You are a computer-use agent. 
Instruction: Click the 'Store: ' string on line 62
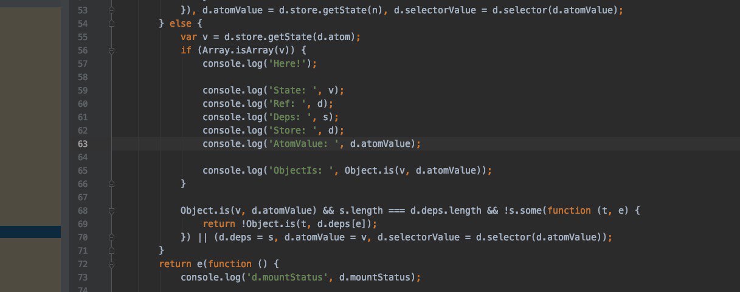(292, 131)
